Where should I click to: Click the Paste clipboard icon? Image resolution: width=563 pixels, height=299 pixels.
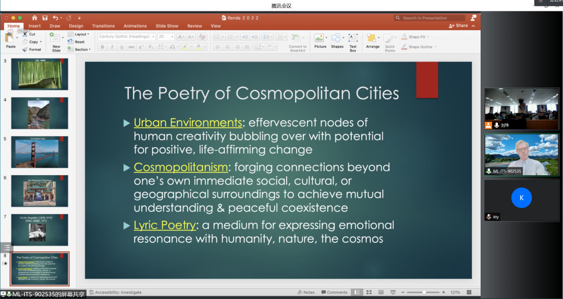coord(10,38)
